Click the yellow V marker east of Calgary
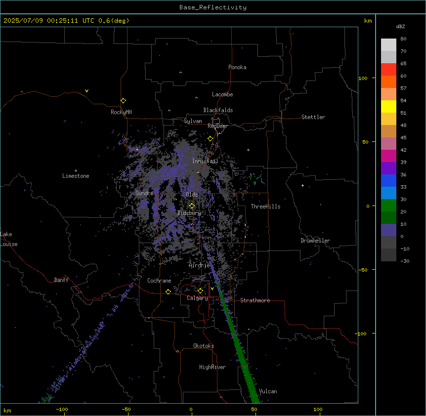This screenshot has width=426, height=416. pyautogui.click(x=212, y=289)
